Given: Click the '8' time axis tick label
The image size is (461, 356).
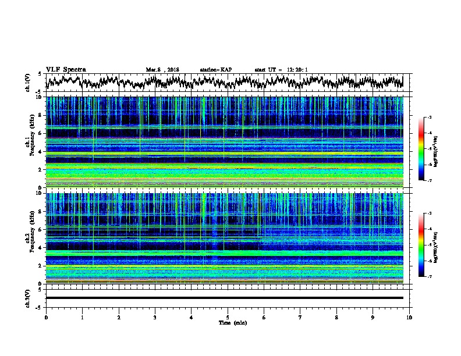Looking at the screenshot, I should pyautogui.click(x=336, y=317).
